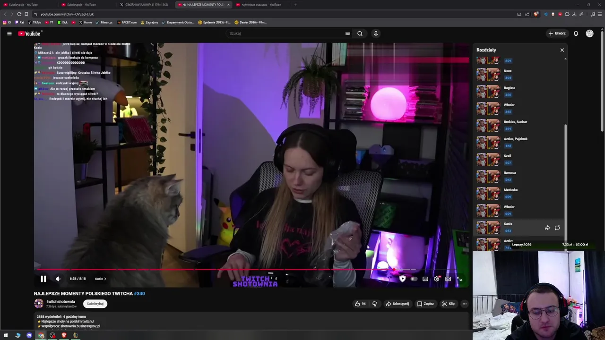Open the Filman.cc bookmark
The height and width of the screenshot is (340, 605).
[x=104, y=22]
